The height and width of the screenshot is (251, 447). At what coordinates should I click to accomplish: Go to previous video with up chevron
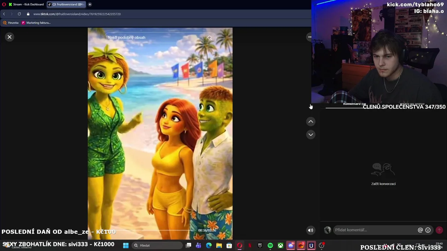click(311, 122)
